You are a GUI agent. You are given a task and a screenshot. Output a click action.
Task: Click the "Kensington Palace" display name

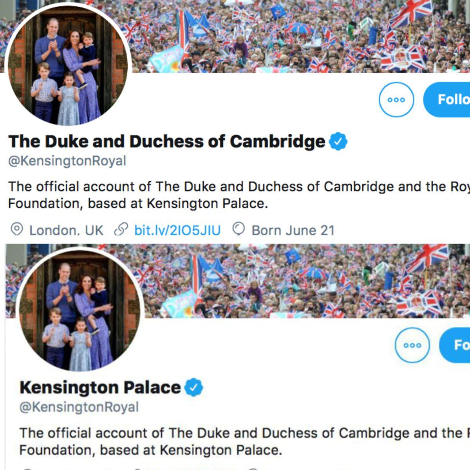tap(100, 387)
